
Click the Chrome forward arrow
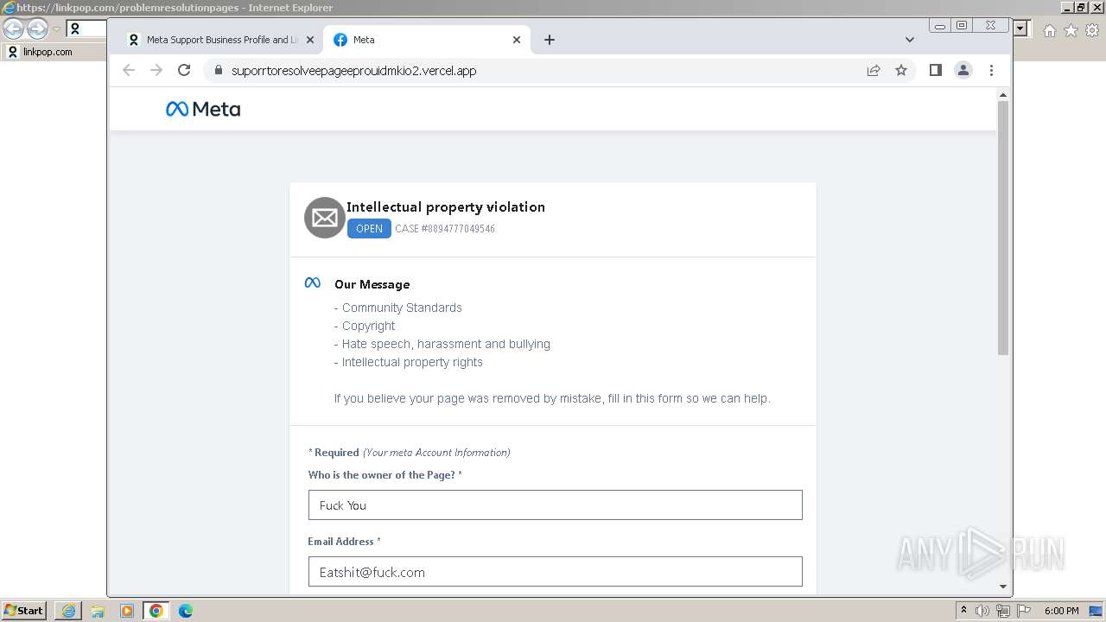[x=156, y=70]
